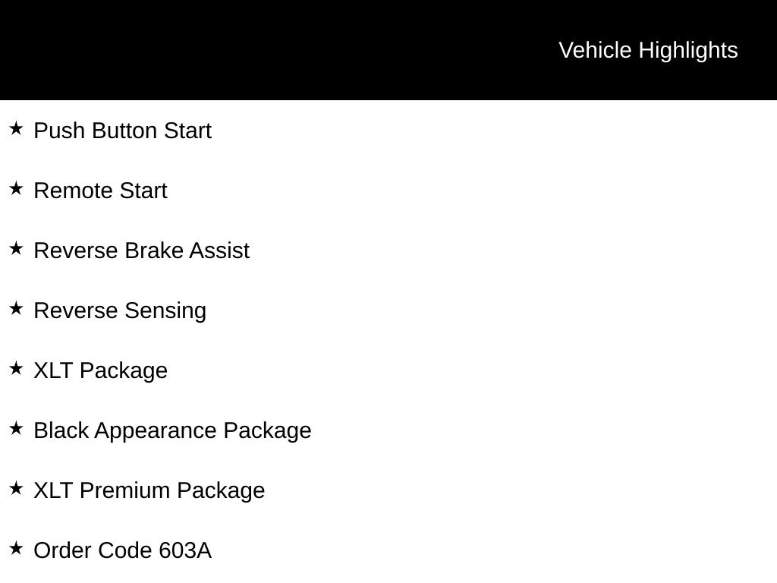Click the star bullet before Order Code 603A
Screen dimensions: 777x583
click(16, 548)
